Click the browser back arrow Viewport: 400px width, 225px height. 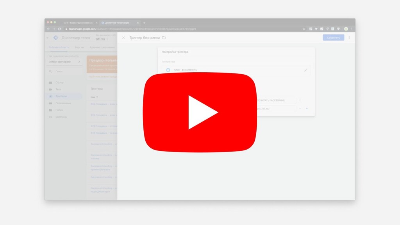click(48, 29)
